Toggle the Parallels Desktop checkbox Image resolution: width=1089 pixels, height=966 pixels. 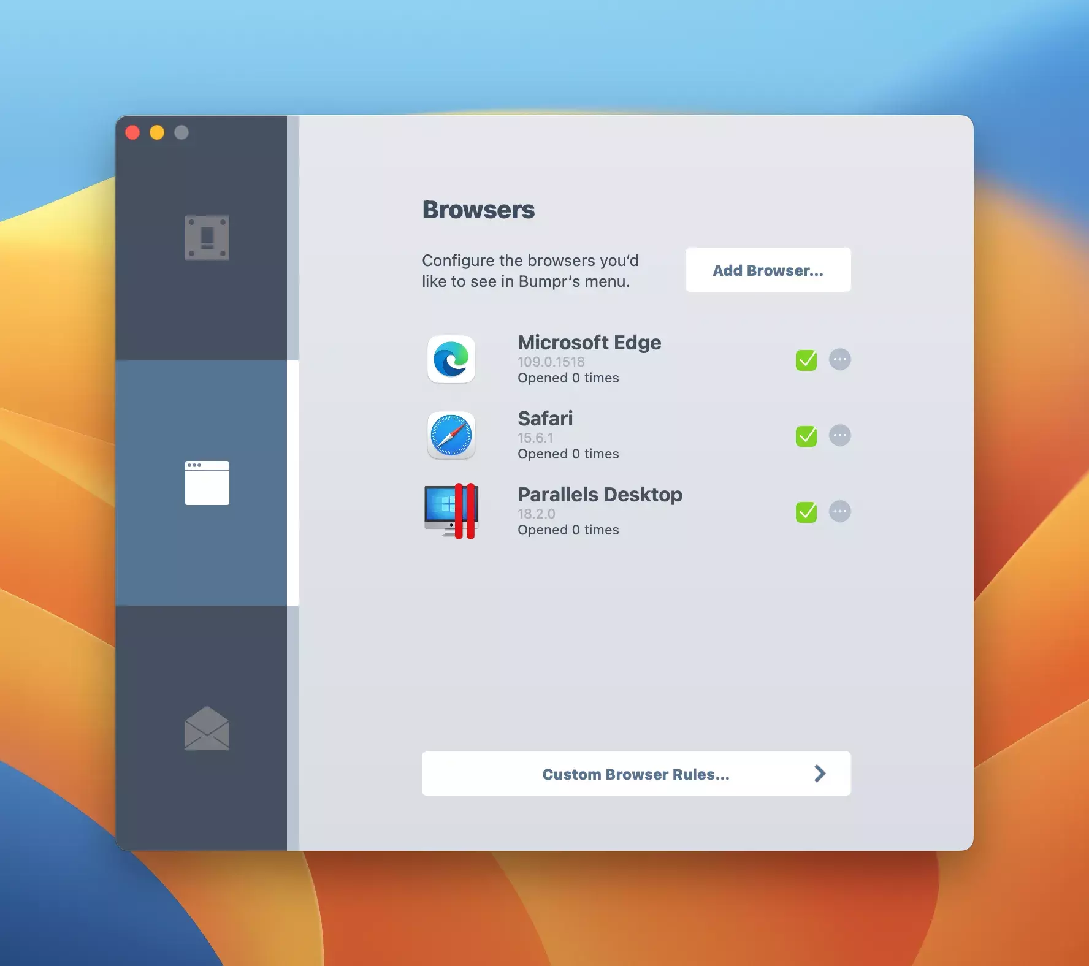[x=806, y=512]
